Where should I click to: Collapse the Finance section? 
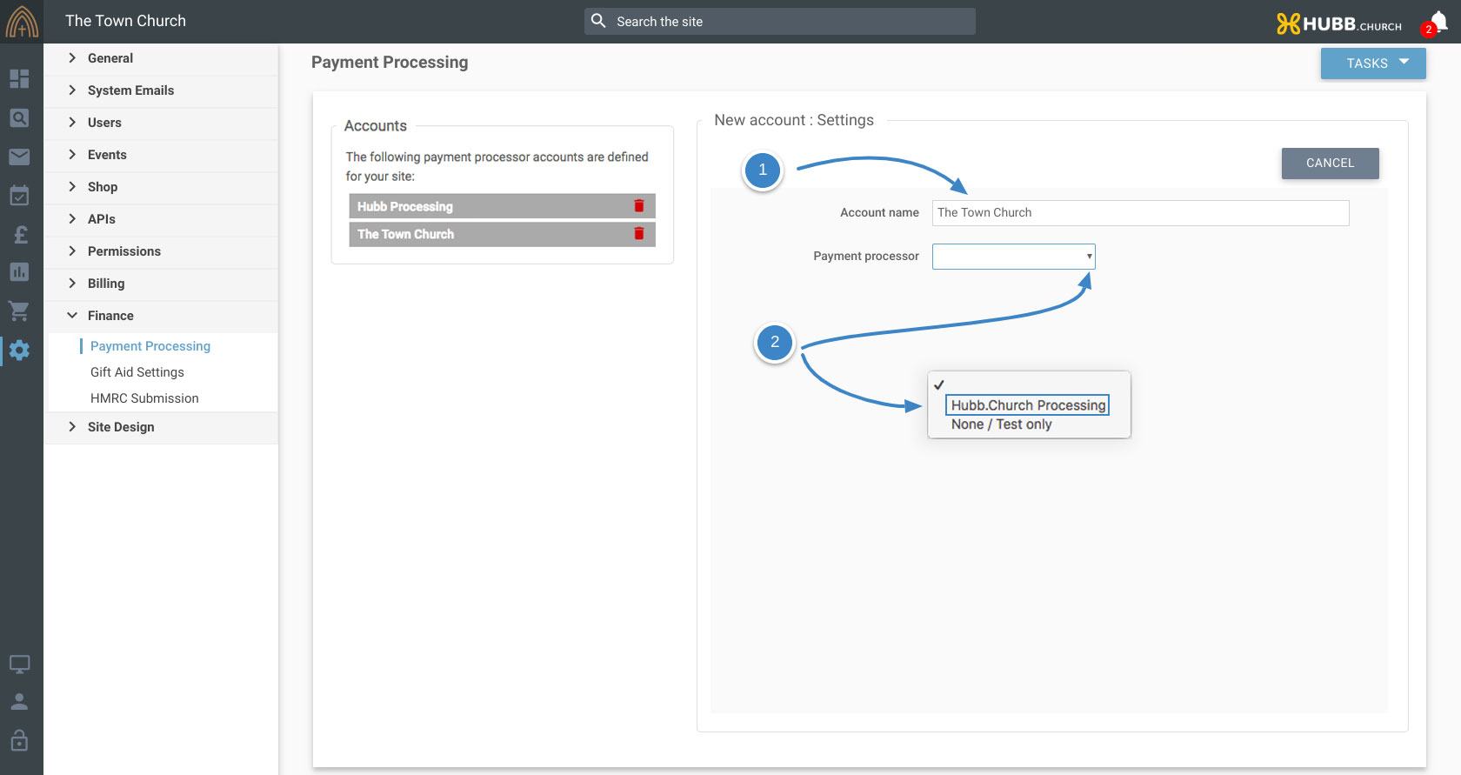coord(161,316)
